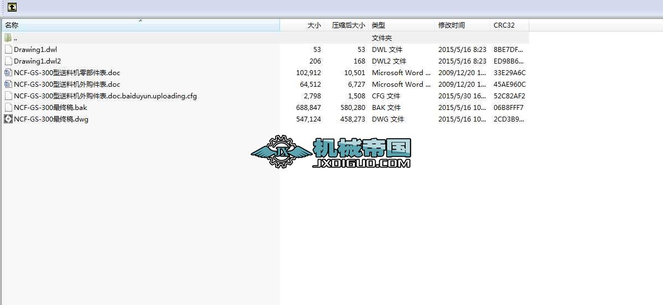Click size value 547,124
Viewport: 663px width, 305px height.
click(309, 119)
